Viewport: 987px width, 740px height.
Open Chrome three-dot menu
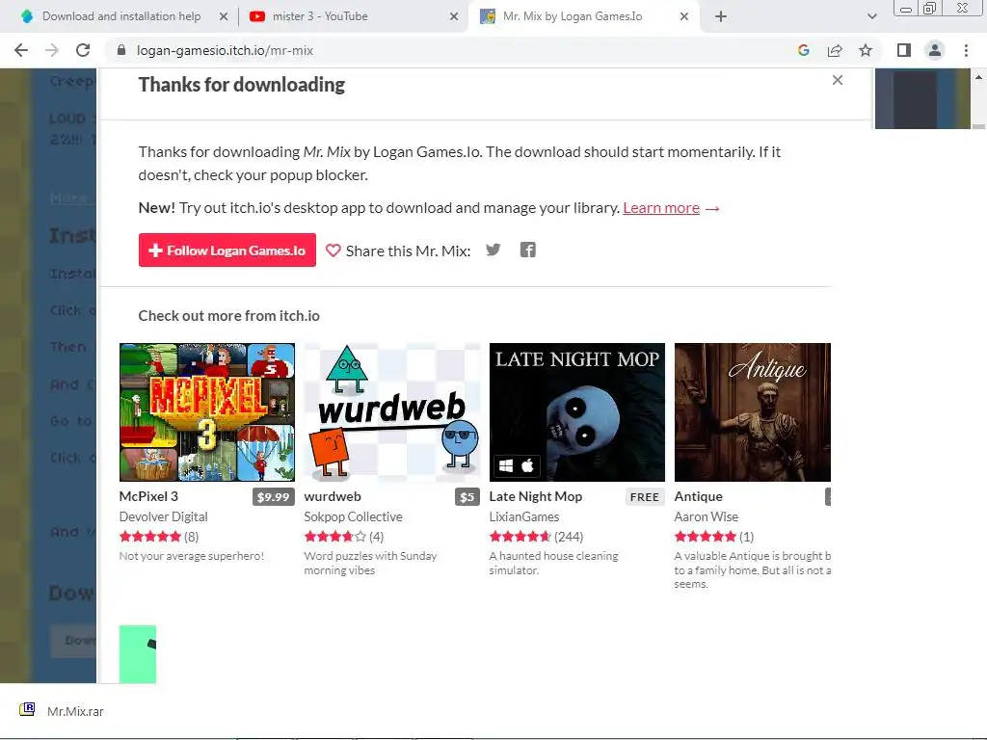coord(966,50)
